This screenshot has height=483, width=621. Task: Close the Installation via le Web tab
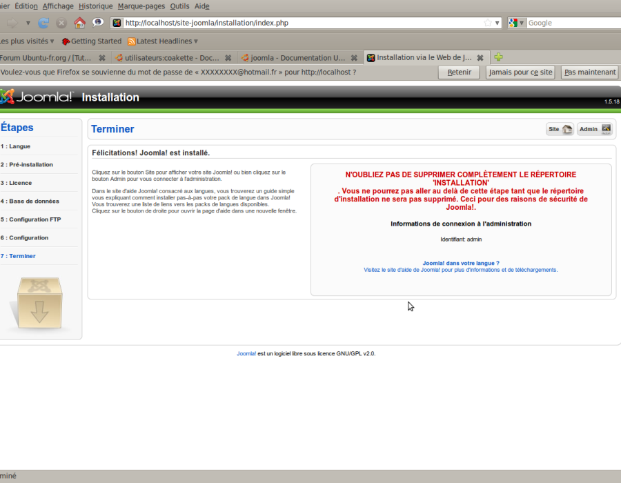(480, 58)
